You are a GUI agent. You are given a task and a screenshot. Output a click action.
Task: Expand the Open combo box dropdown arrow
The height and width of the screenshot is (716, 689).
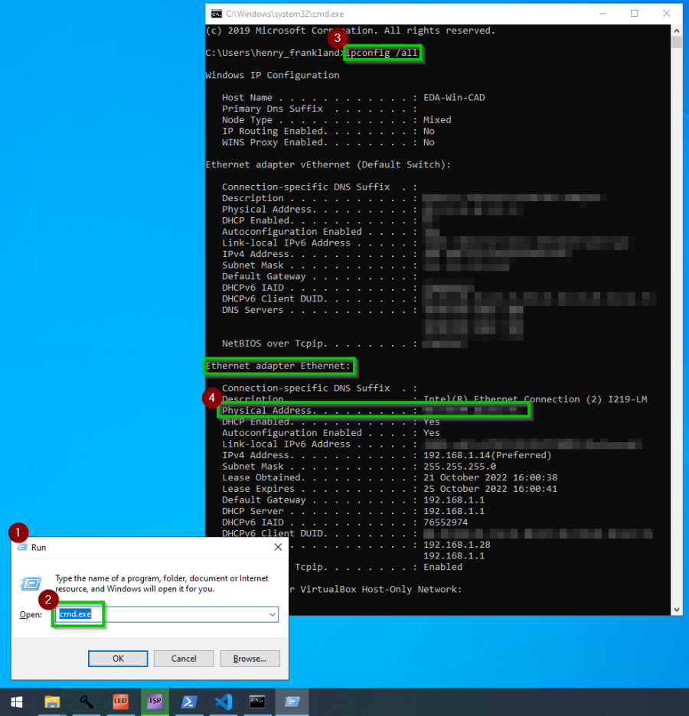coord(272,614)
